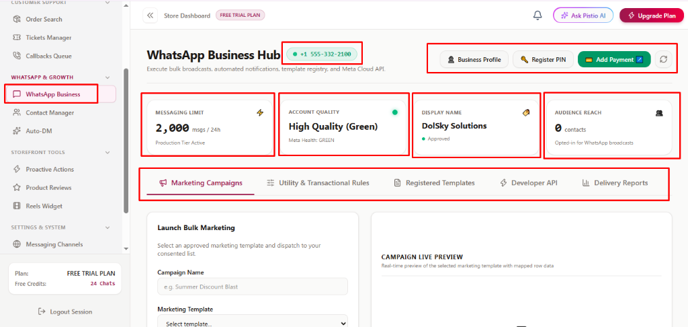Click bar chart icon on Delivery Reports tab

[x=586, y=183]
